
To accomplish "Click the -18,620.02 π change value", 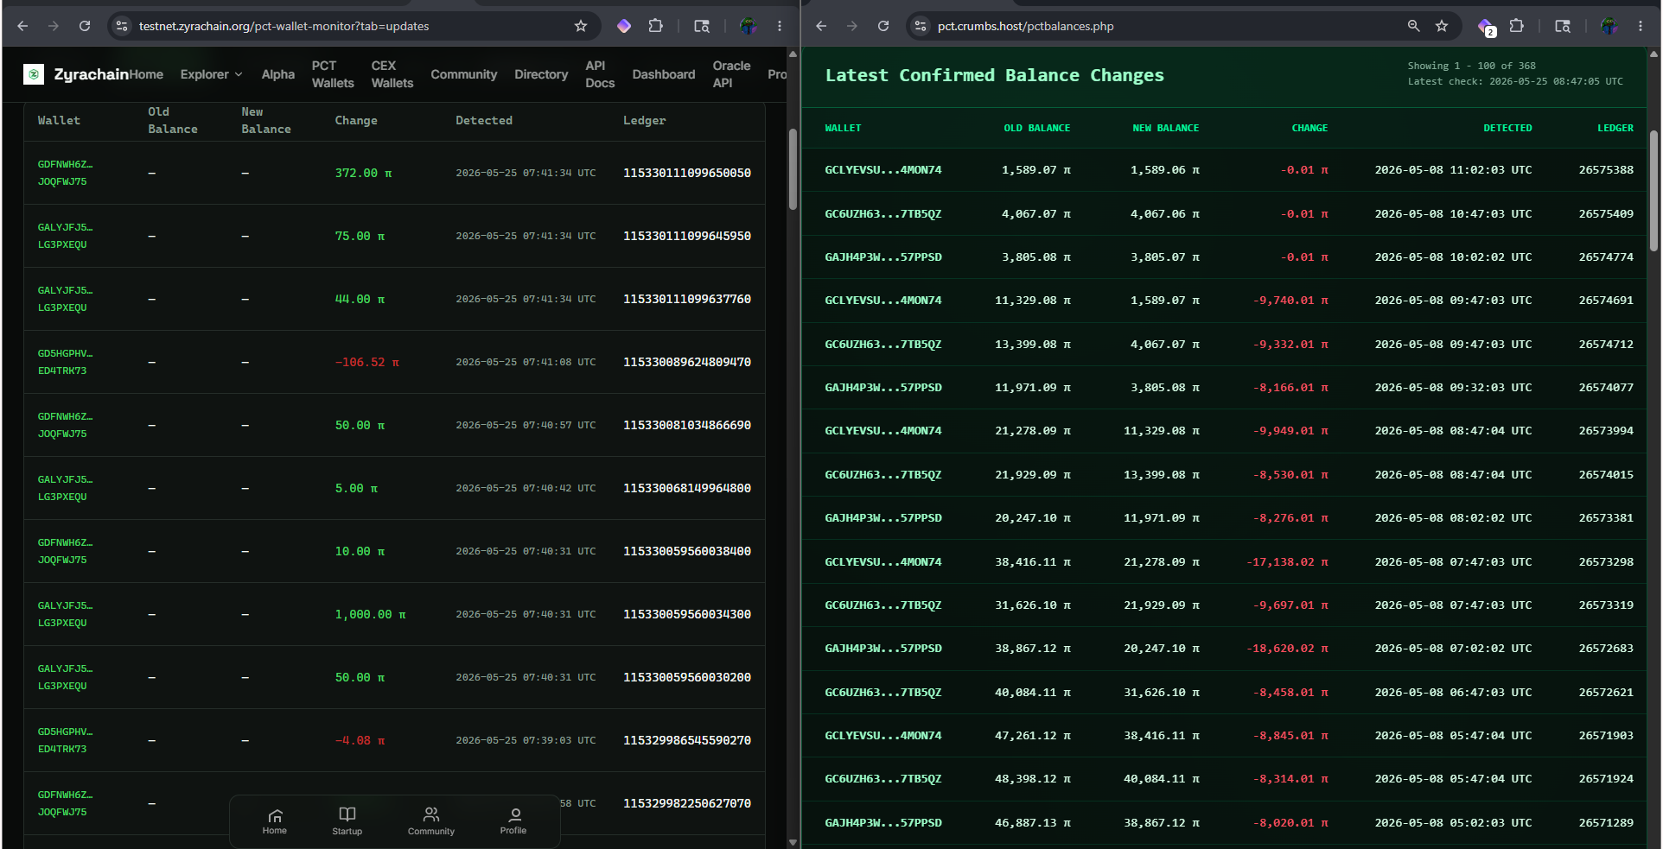I will [x=1288, y=649].
